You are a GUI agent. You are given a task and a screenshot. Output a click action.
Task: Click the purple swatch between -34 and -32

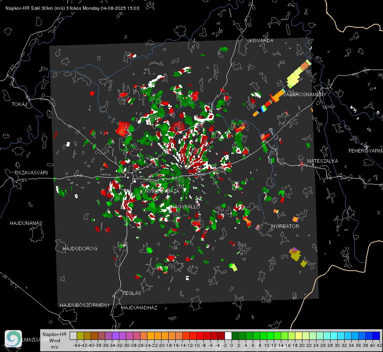point(115,336)
